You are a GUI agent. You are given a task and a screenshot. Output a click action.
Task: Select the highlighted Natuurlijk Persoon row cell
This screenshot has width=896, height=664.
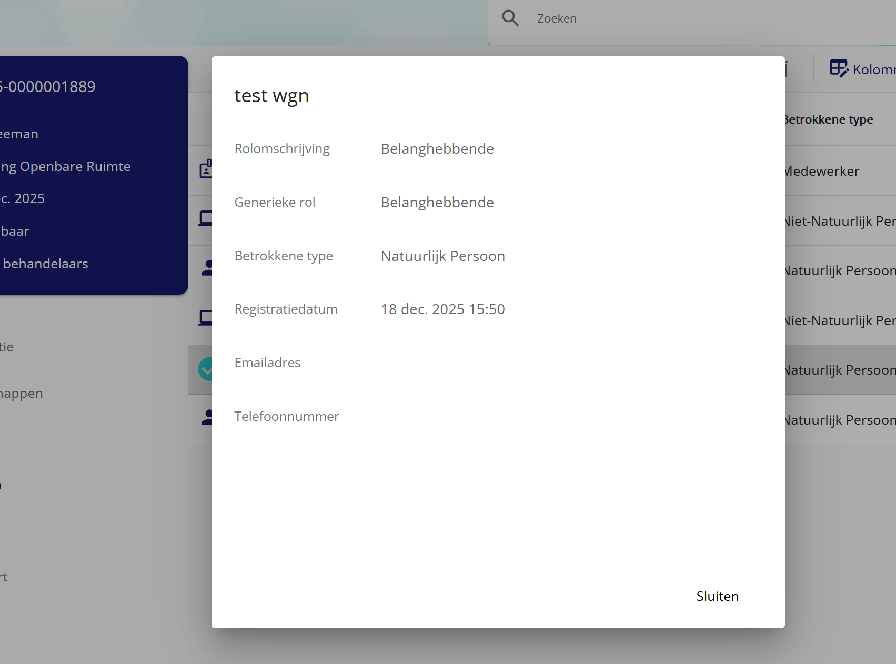(840, 370)
